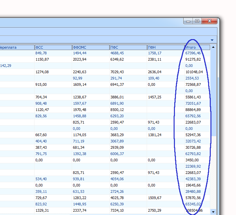
Task: Select ФСС cell with value 1120,47
Action: point(53,110)
